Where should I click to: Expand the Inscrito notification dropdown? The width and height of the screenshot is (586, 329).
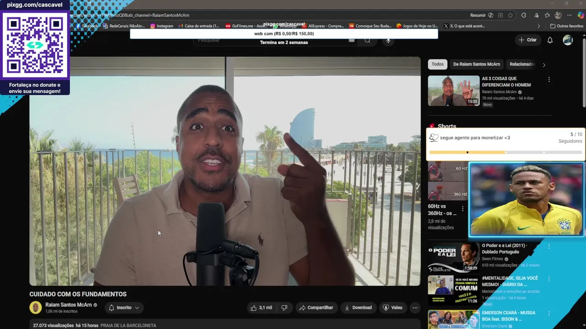point(124,308)
